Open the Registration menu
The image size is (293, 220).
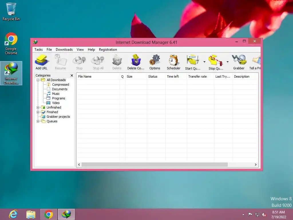(x=108, y=49)
